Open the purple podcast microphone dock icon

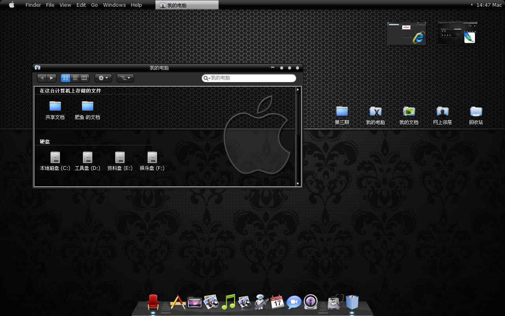tap(310, 302)
